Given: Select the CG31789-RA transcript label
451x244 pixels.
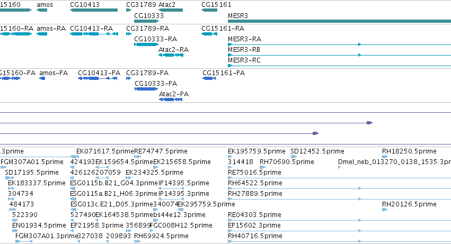Looking at the screenshot, I should click(147, 29).
